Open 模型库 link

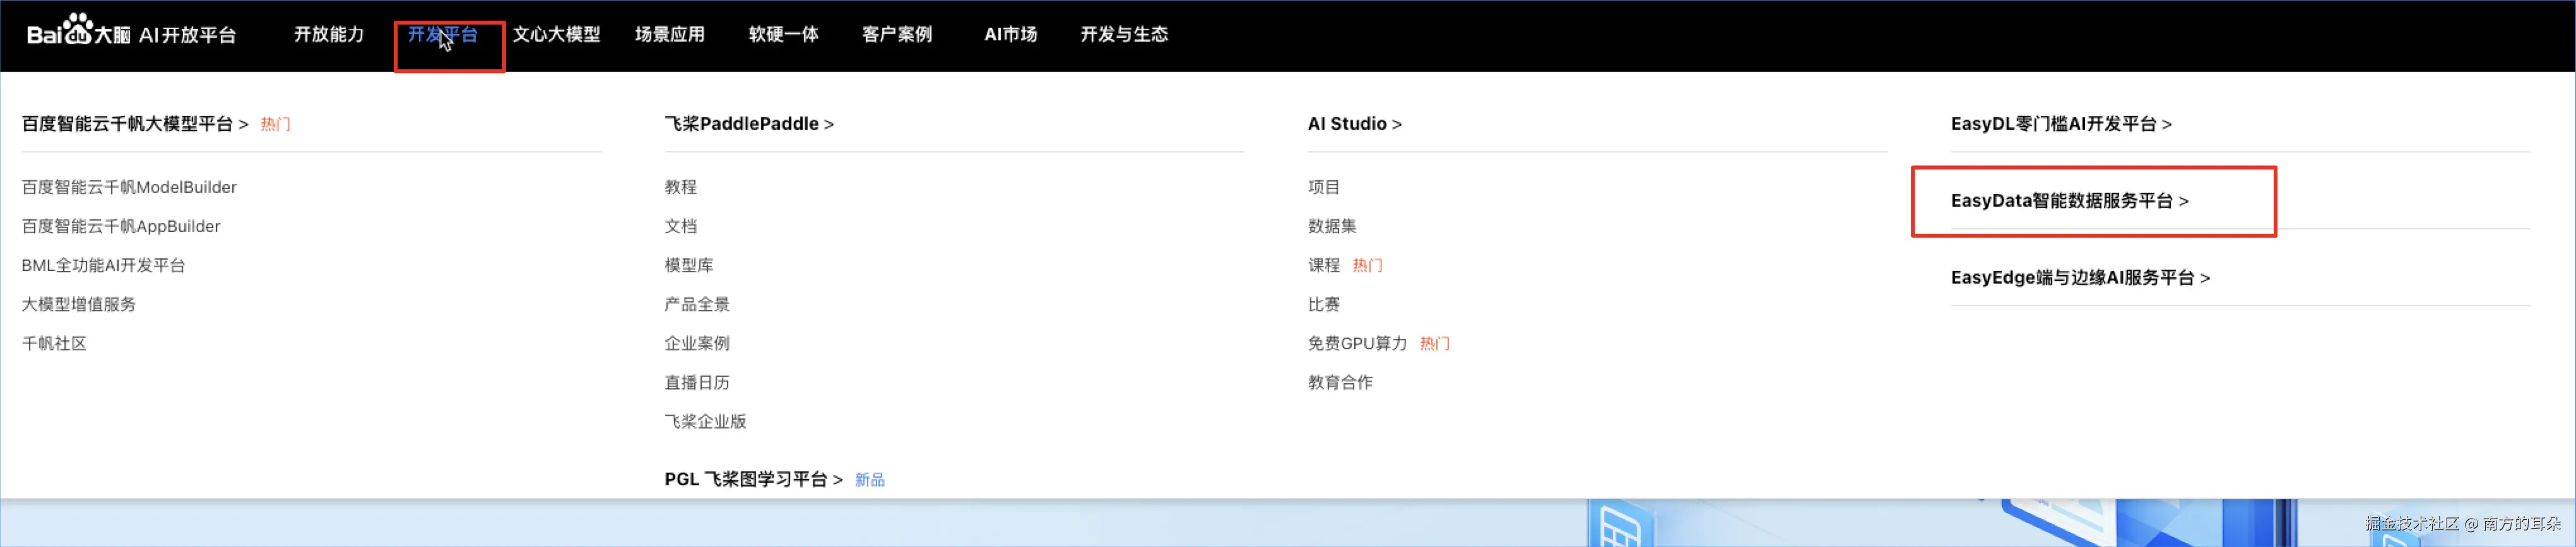pyautogui.click(x=689, y=265)
